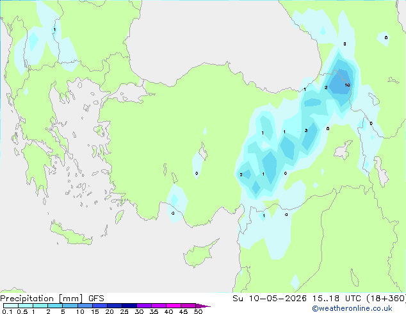Click the "(18+360)" forecast offset text
This screenshot has width=406, height=314.
(386, 299)
